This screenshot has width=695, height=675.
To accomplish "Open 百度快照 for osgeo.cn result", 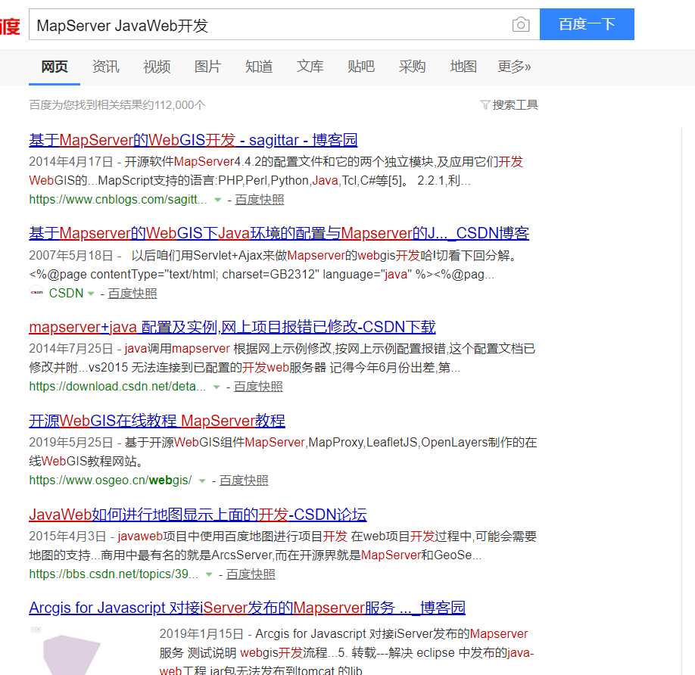I will click(x=244, y=480).
